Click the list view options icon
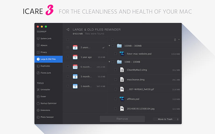 175,40
